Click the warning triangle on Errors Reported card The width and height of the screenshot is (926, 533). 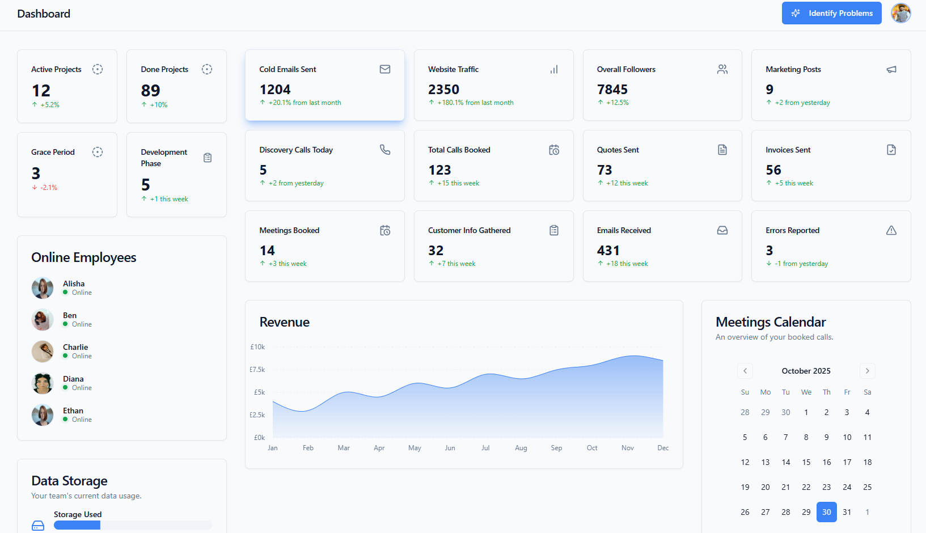pos(891,230)
